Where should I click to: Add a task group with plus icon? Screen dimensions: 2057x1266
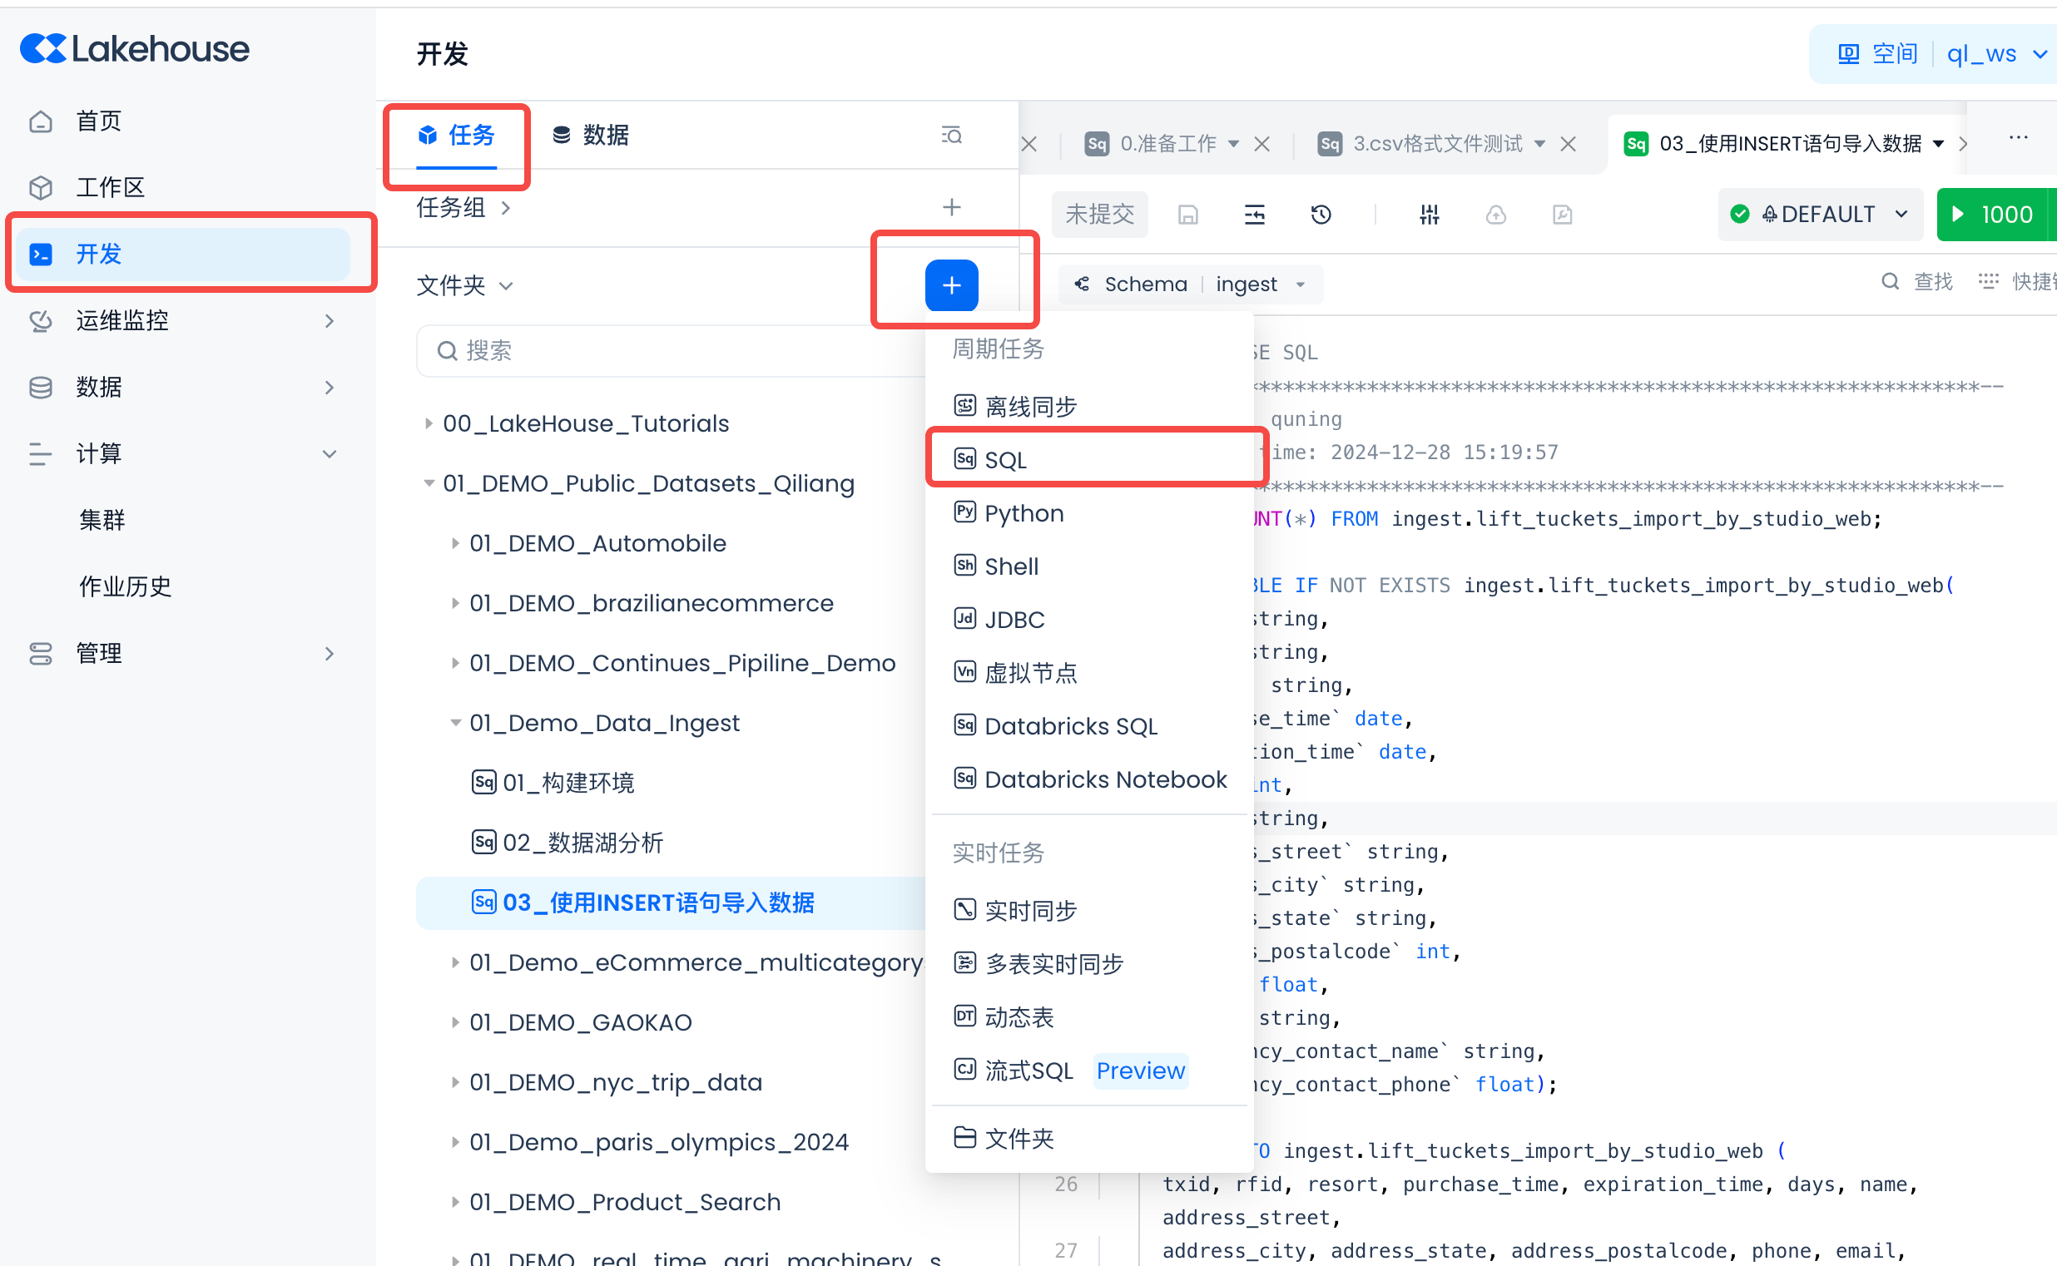[x=950, y=207]
